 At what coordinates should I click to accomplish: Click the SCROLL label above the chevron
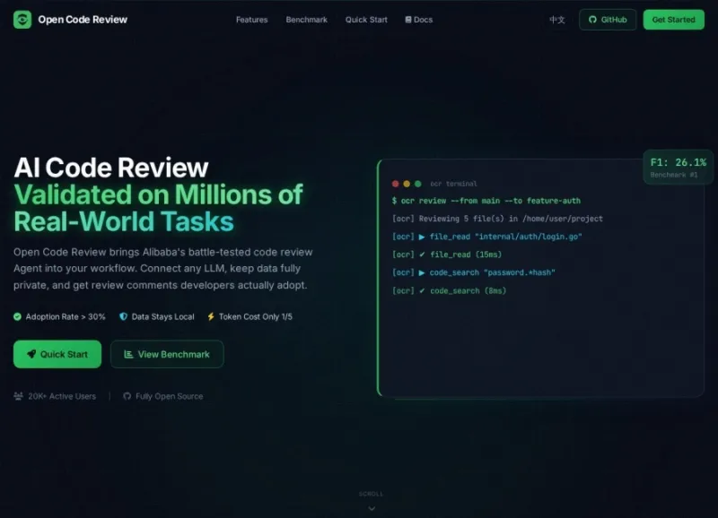371,494
